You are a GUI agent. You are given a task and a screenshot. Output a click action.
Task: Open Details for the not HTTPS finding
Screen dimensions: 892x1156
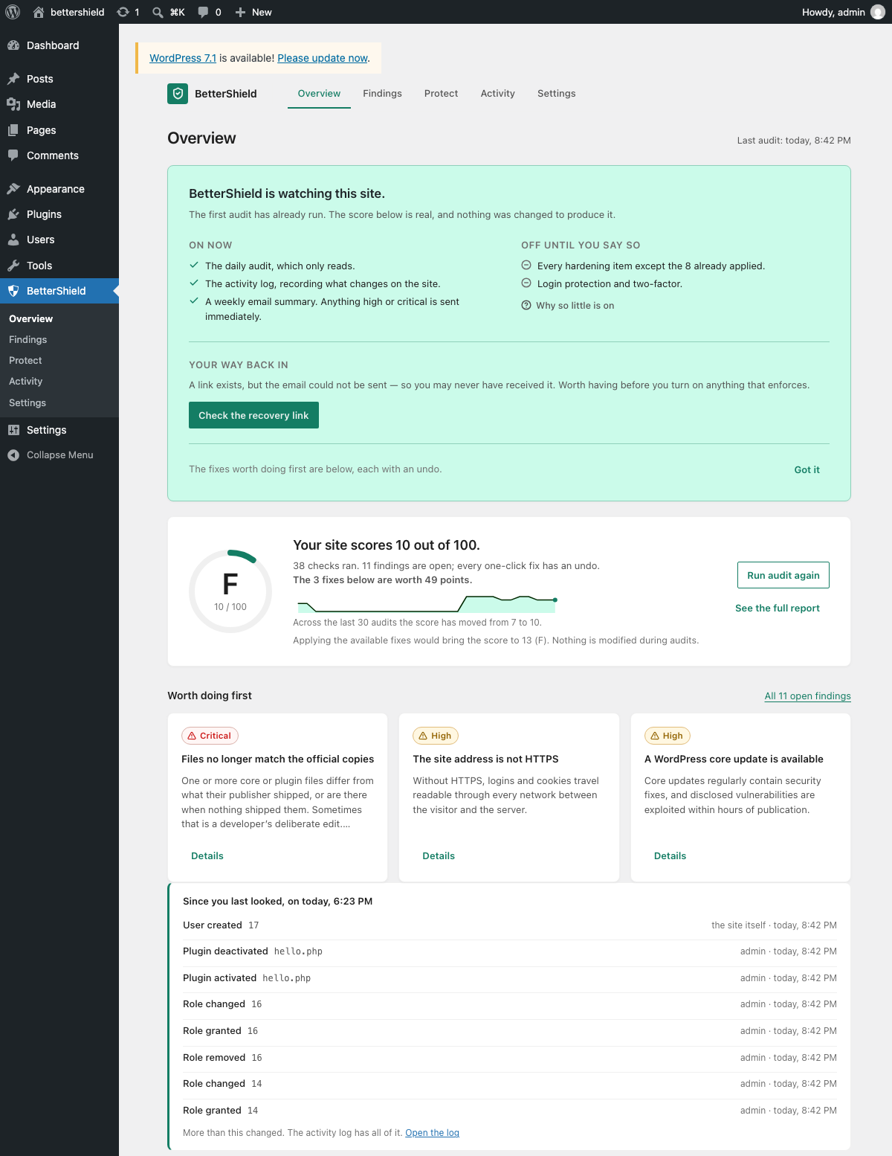[439, 855]
